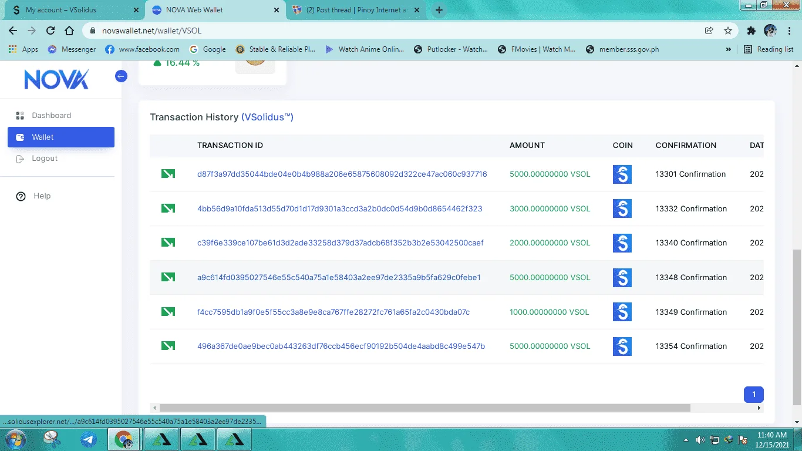Share this page from the address bar

click(x=709, y=31)
